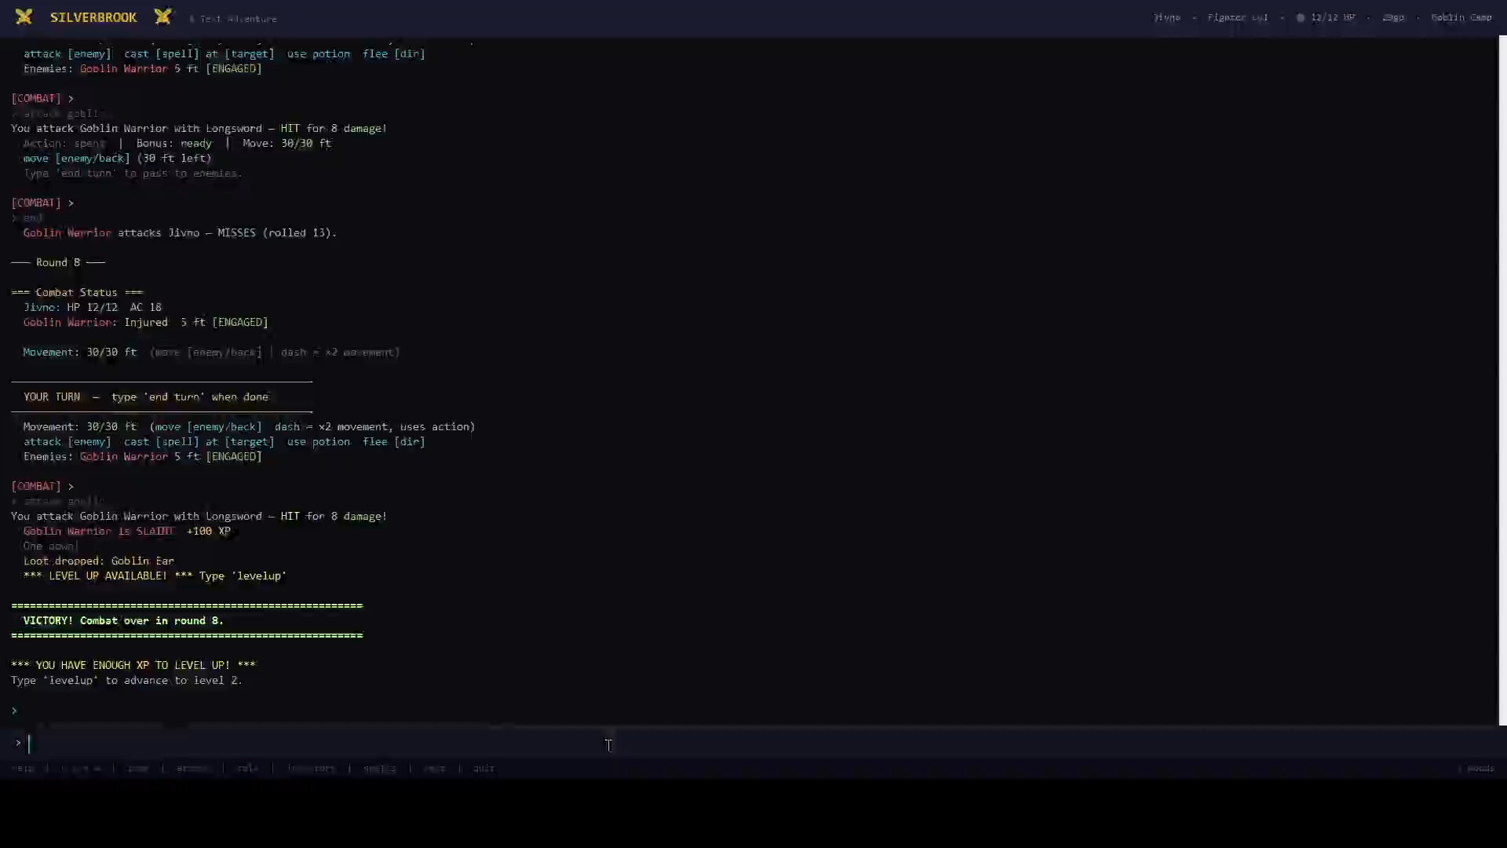Click the gold amount in header
This screenshot has height=848, width=1507.
tap(1392, 17)
